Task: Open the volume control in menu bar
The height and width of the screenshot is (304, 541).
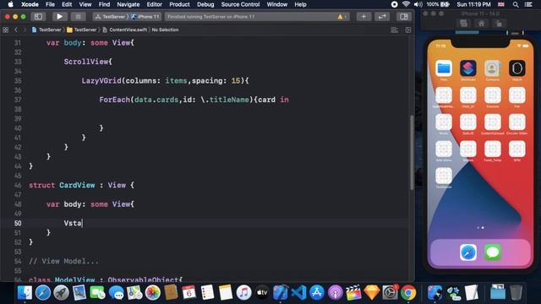Action: click(418, 4)
